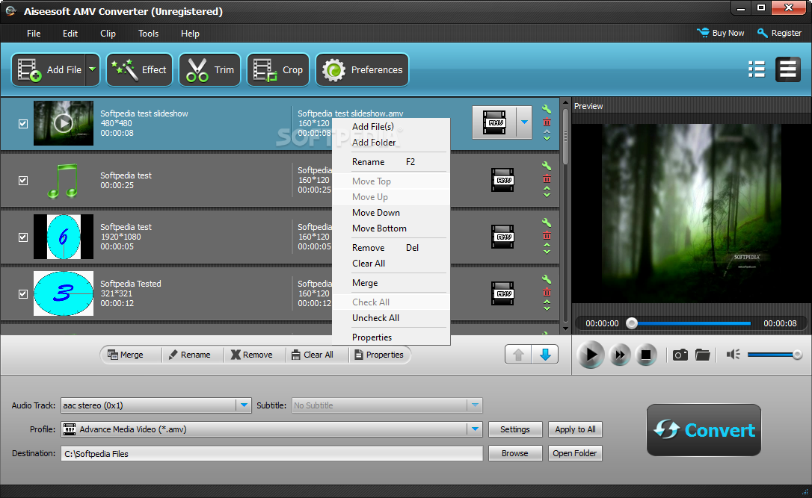Uncheck the 1920*1080 Softpedia test checkbox
Viewport: 812px width, 498px height.
tap(23, 237)
